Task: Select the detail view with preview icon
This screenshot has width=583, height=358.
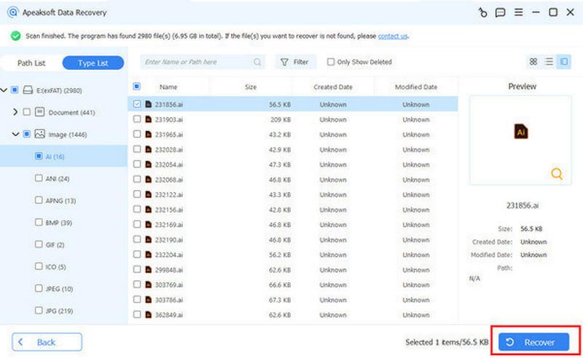Action: pos(564,63)
